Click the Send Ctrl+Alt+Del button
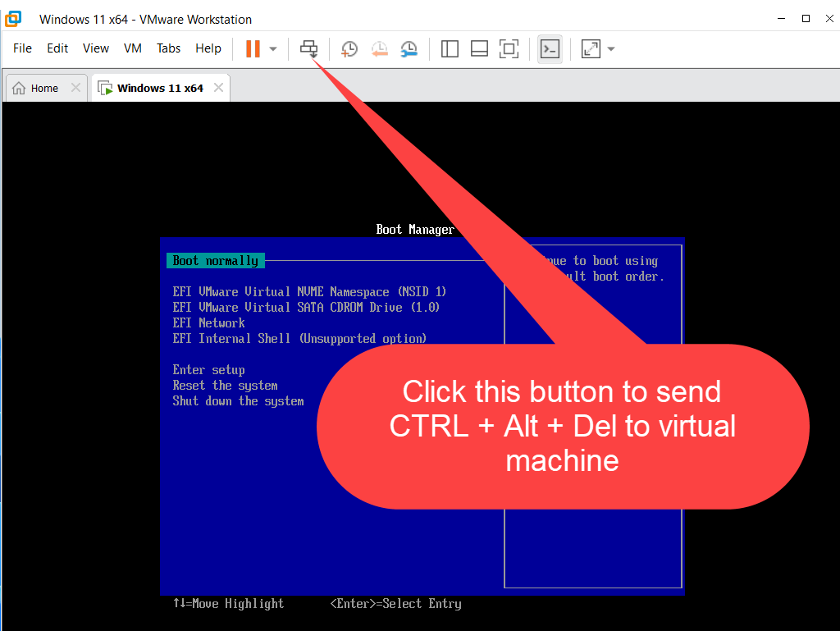This screenshot has width=840, height=631. click(309, 49)
